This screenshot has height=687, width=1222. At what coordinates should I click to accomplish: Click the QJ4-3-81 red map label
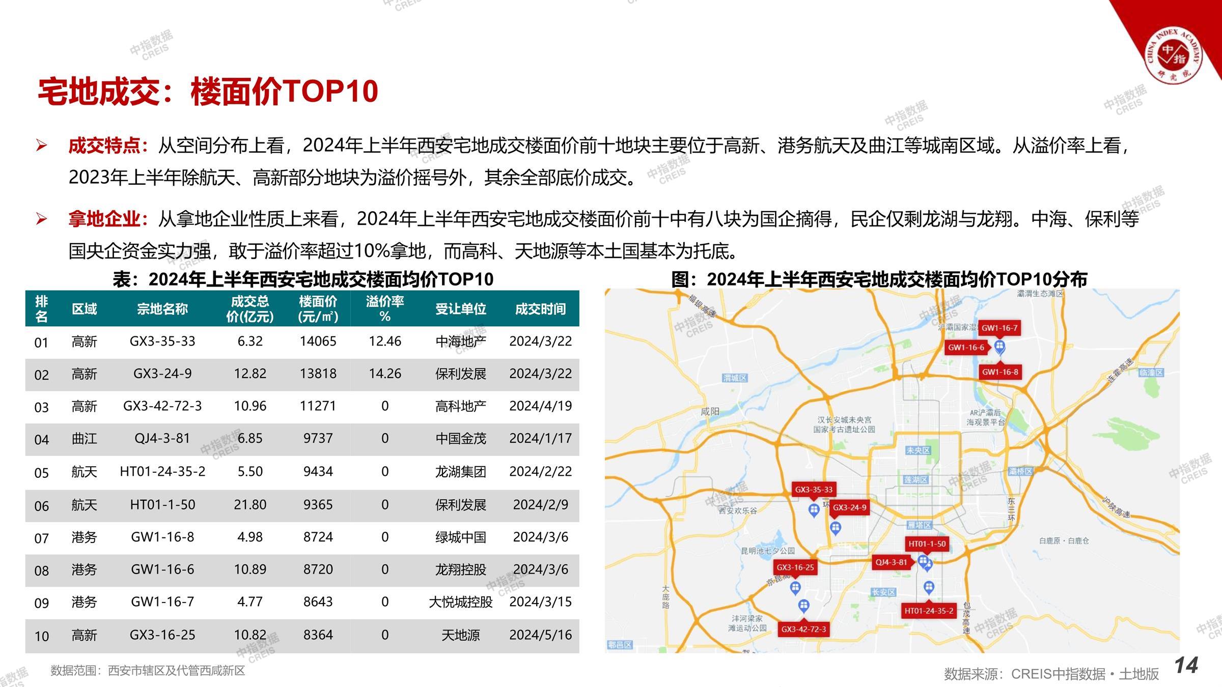[x=891, y=562]
